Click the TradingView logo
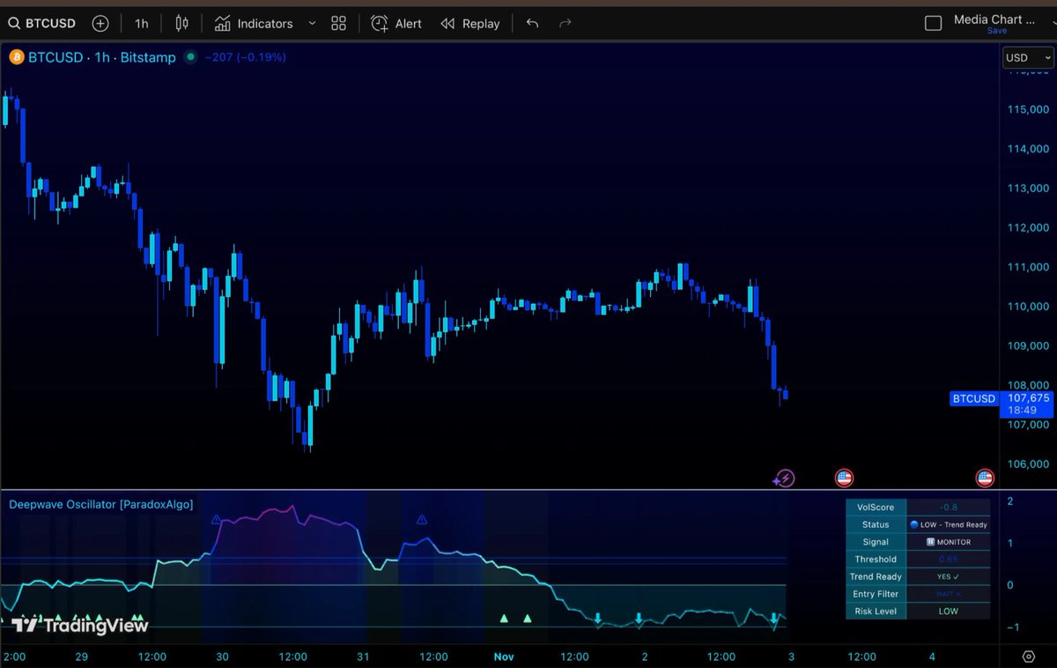The width and height of the screenshot is (1057, 668). [x=80, y=626]
